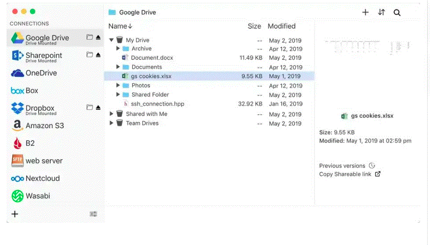430x245 pixels.
Task: Select the gs cookies.xlsx file row
Action: point(209,76)
